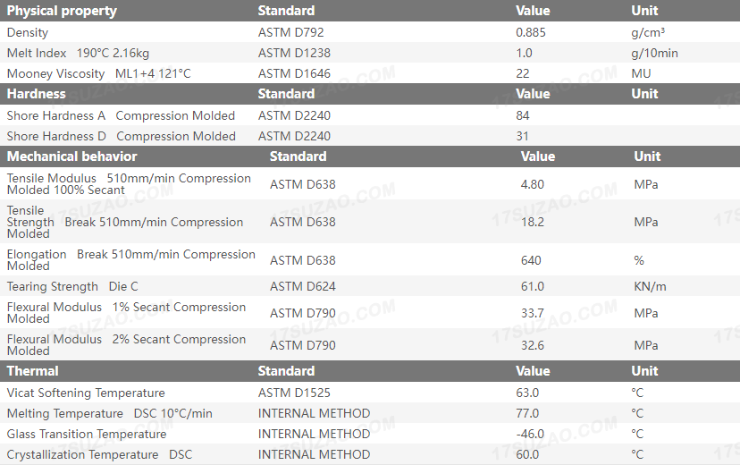The height and width of the screenshot is (465, 740).
Task: Click the Density row label
Action: point(28,32)
